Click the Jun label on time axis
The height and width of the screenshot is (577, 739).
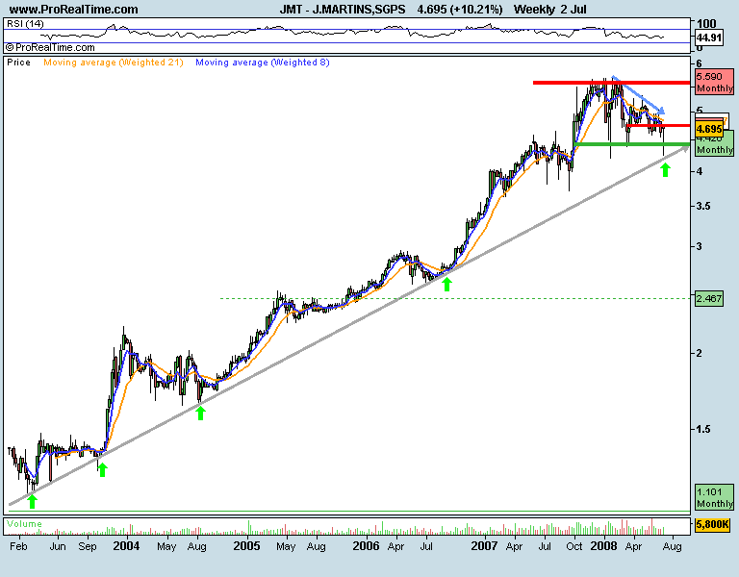click(x=58, y=546)
